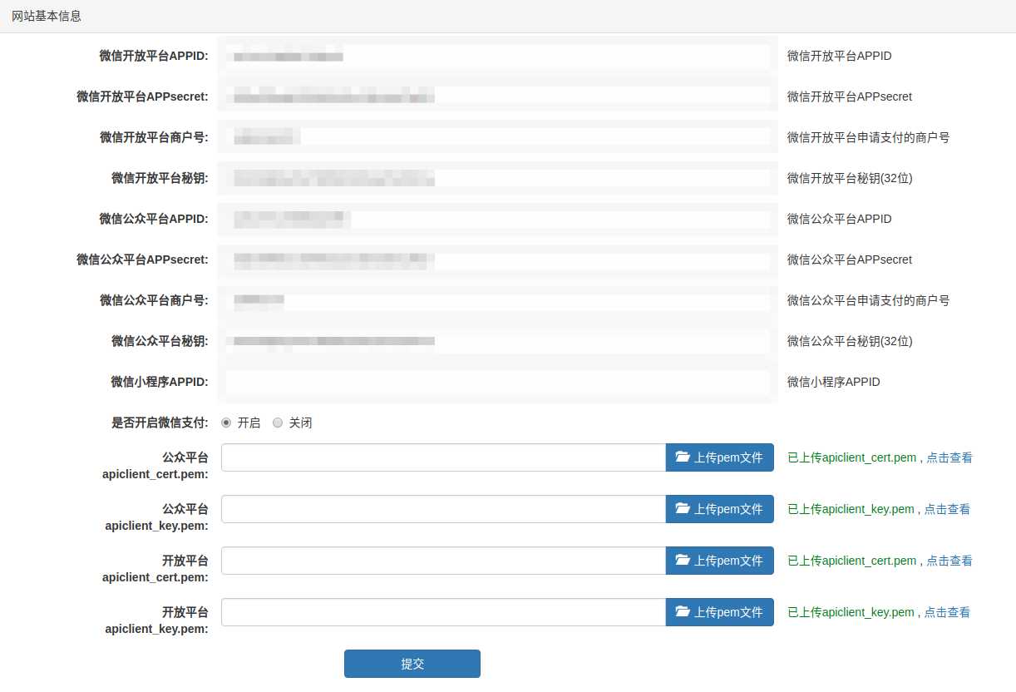Focus the 微信公众平台APPID input field

tap(497, 219)
